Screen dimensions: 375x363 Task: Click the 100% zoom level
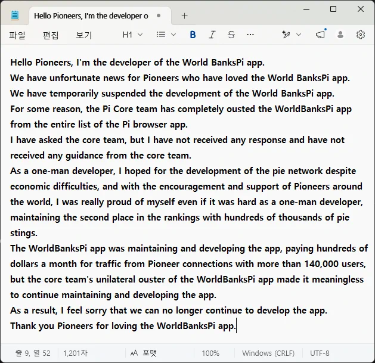click(x=210, y=353)
